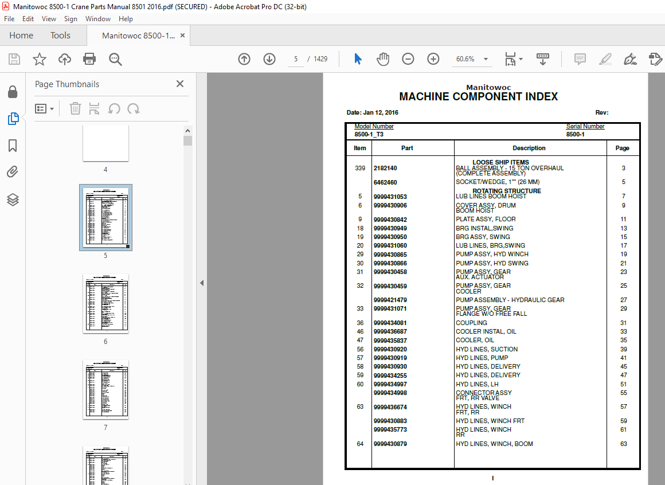Add a sticky note comment

580,59
